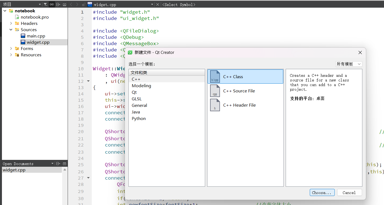Click the #include <QFileDialog> line
Viewport: 384px width, 205px height.
(x=126, y=31)
